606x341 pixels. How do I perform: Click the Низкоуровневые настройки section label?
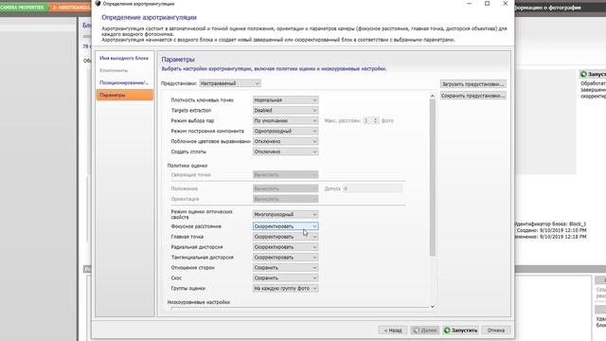click(x=199, y=302)
